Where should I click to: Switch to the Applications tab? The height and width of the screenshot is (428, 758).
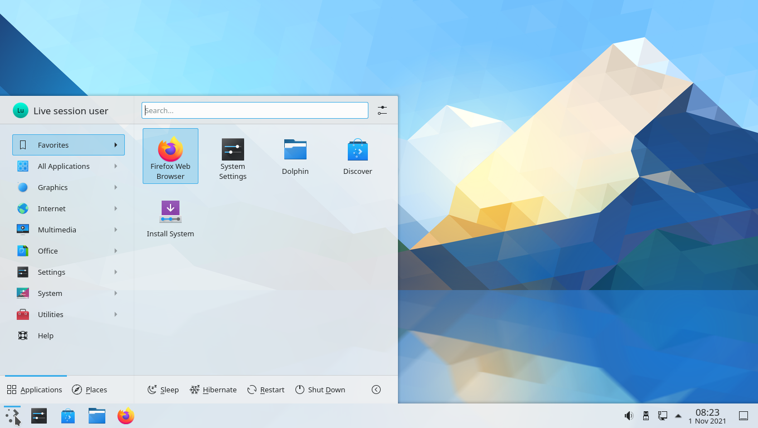[35, 390]
